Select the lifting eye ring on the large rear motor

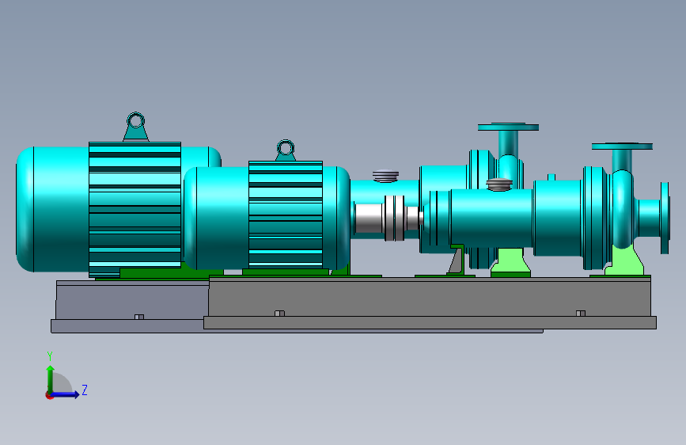click(x=135, y=120)
